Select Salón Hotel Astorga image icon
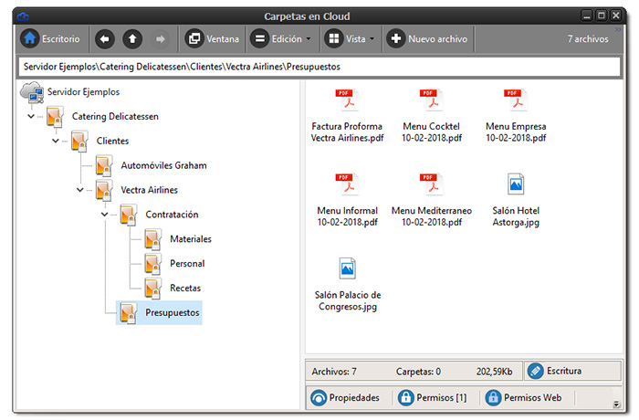 pos(516,184)
